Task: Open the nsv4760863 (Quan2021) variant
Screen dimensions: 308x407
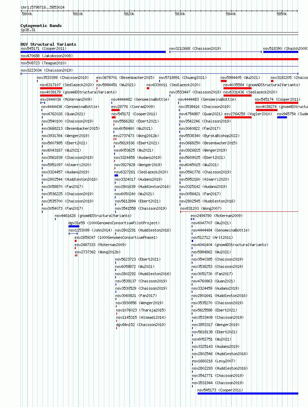Action: [x=213, y=281]
